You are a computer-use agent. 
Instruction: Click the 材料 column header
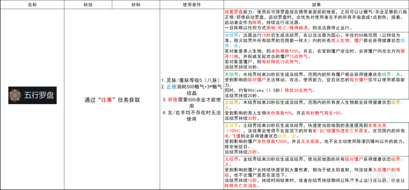click(136, 4)
